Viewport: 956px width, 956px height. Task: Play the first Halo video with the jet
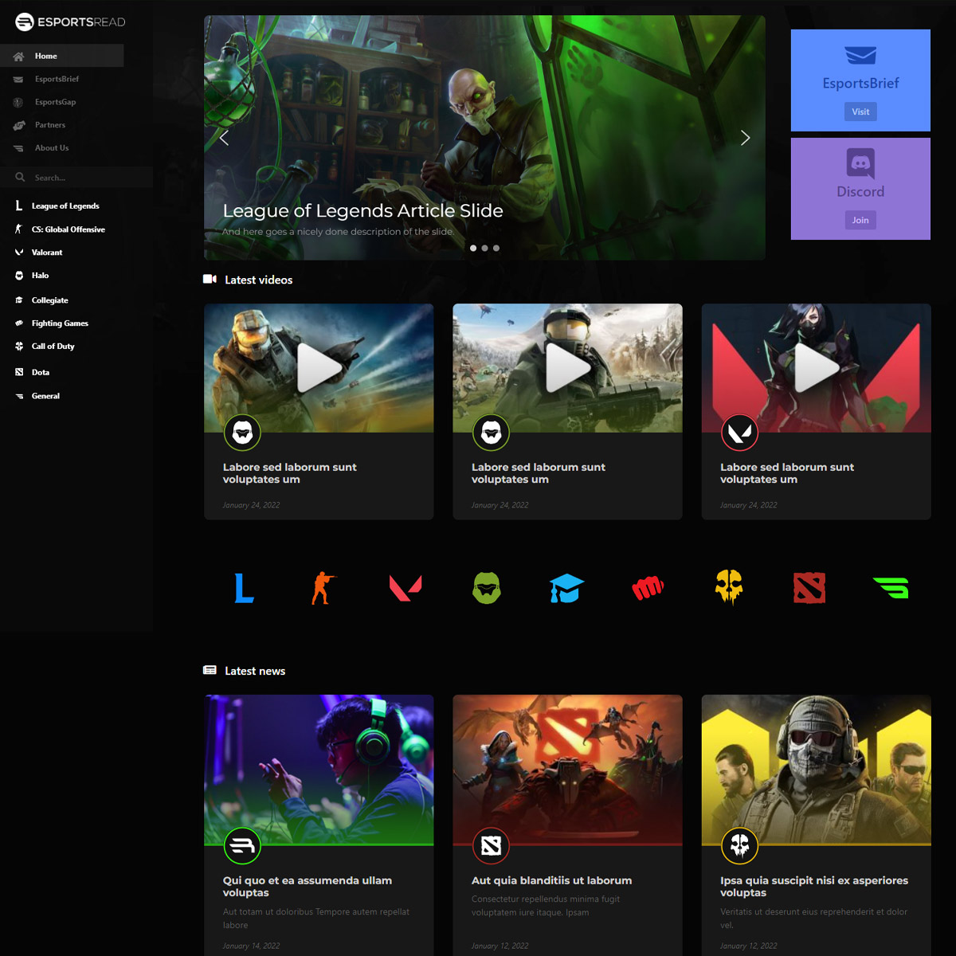[319, 368]
